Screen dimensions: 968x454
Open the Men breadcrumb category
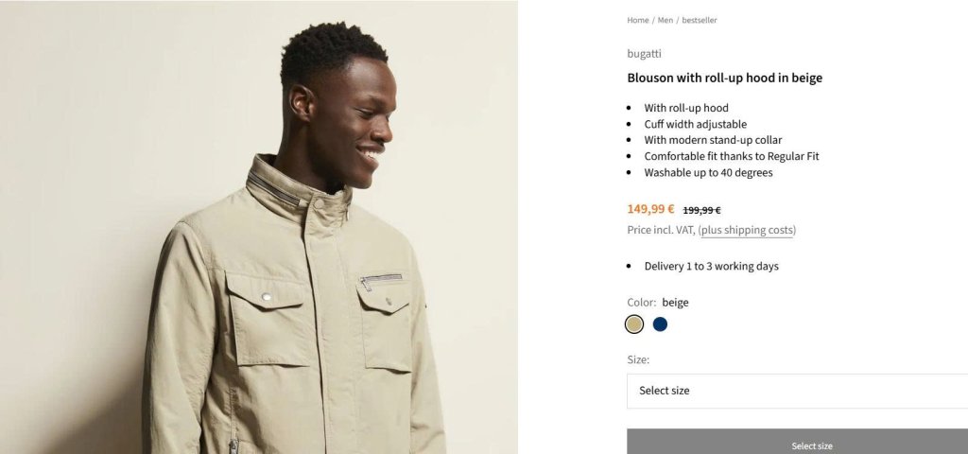[665, 21]
